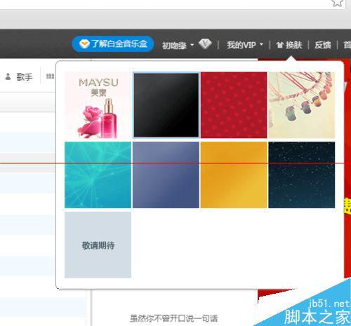Screen dimensions: 351x326
Task: Choose the red hearts pattern skin
Action: click(x=234, y=105)
